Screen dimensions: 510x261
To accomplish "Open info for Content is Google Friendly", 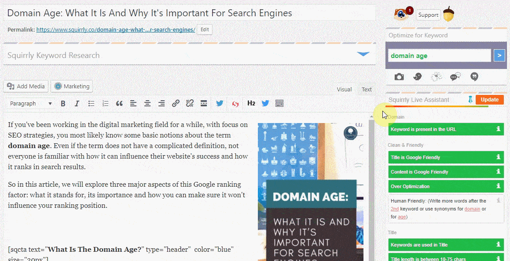I will tap(498, 172).
